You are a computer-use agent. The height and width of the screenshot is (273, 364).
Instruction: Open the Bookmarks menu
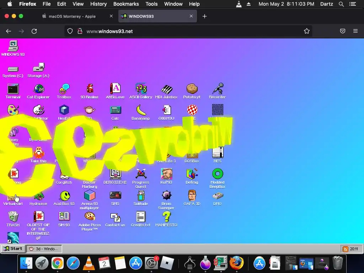point(126,4)
